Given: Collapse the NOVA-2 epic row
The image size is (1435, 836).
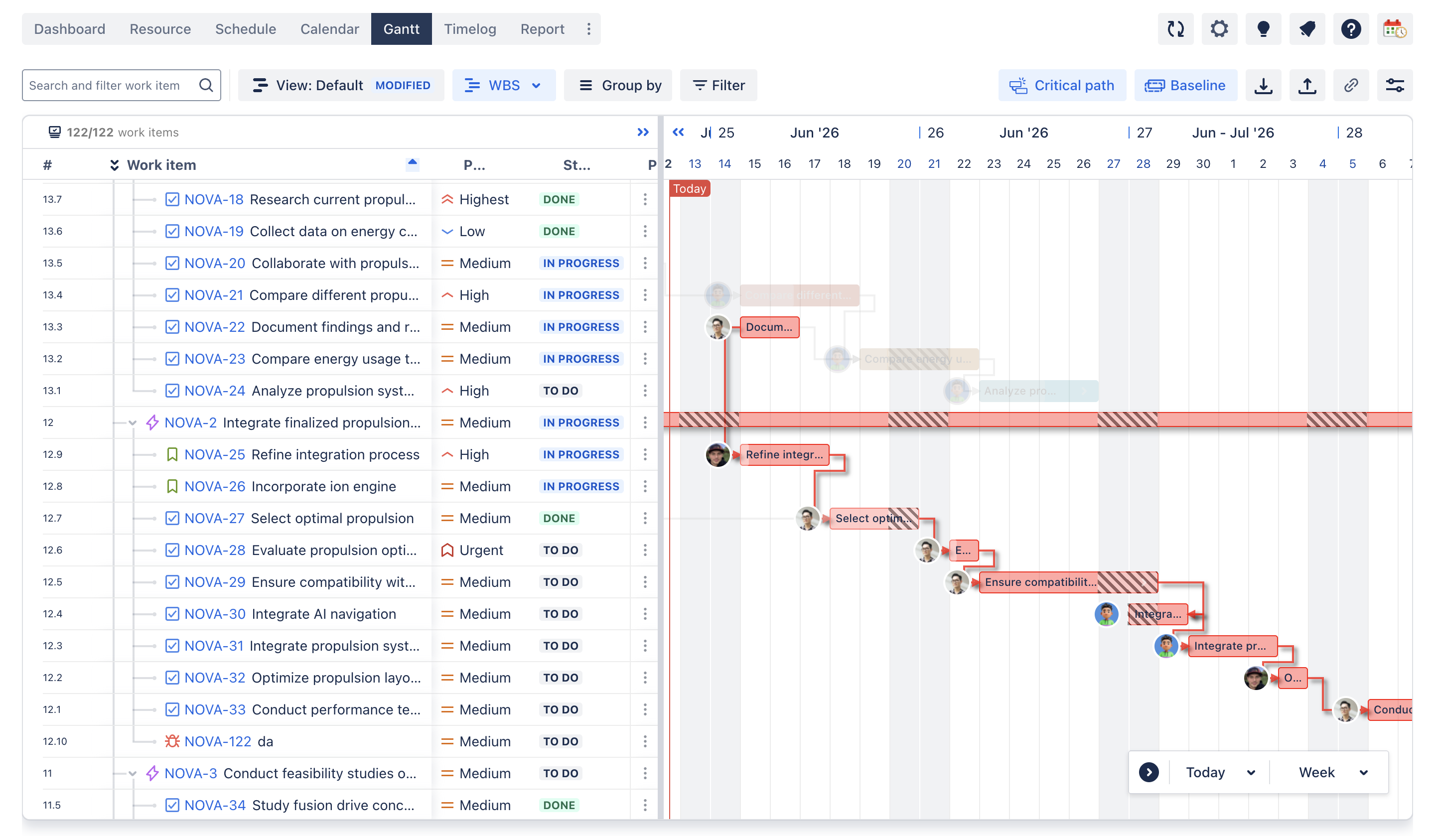Looking at the screenshot, I should [133, 422].
